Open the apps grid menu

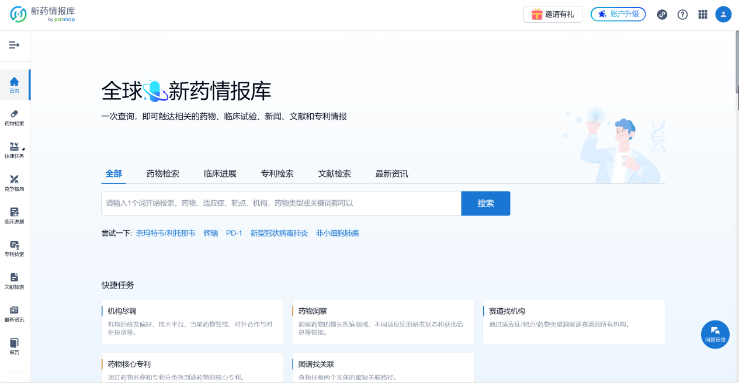pos(703,15)
